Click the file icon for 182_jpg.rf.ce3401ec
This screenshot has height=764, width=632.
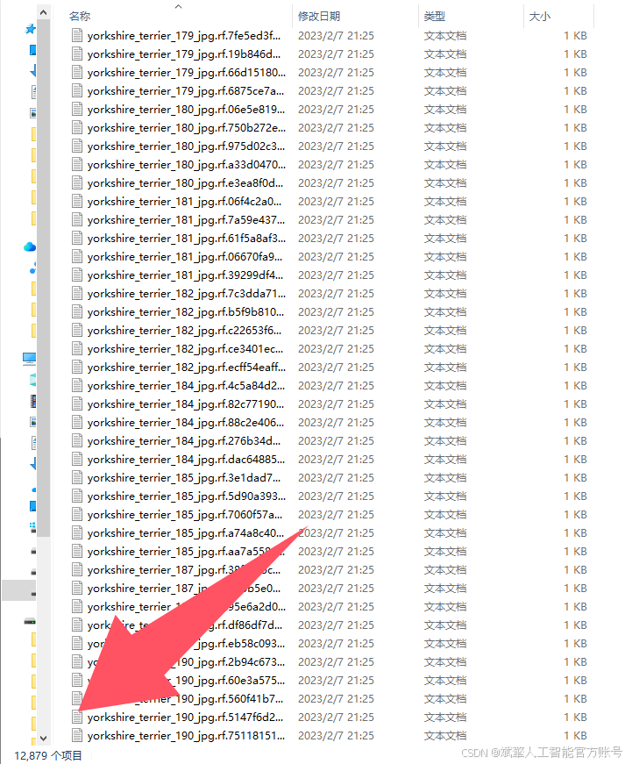point(77,349)
